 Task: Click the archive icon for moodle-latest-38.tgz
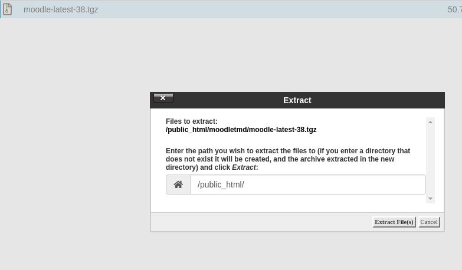click(x=8, y=9)
